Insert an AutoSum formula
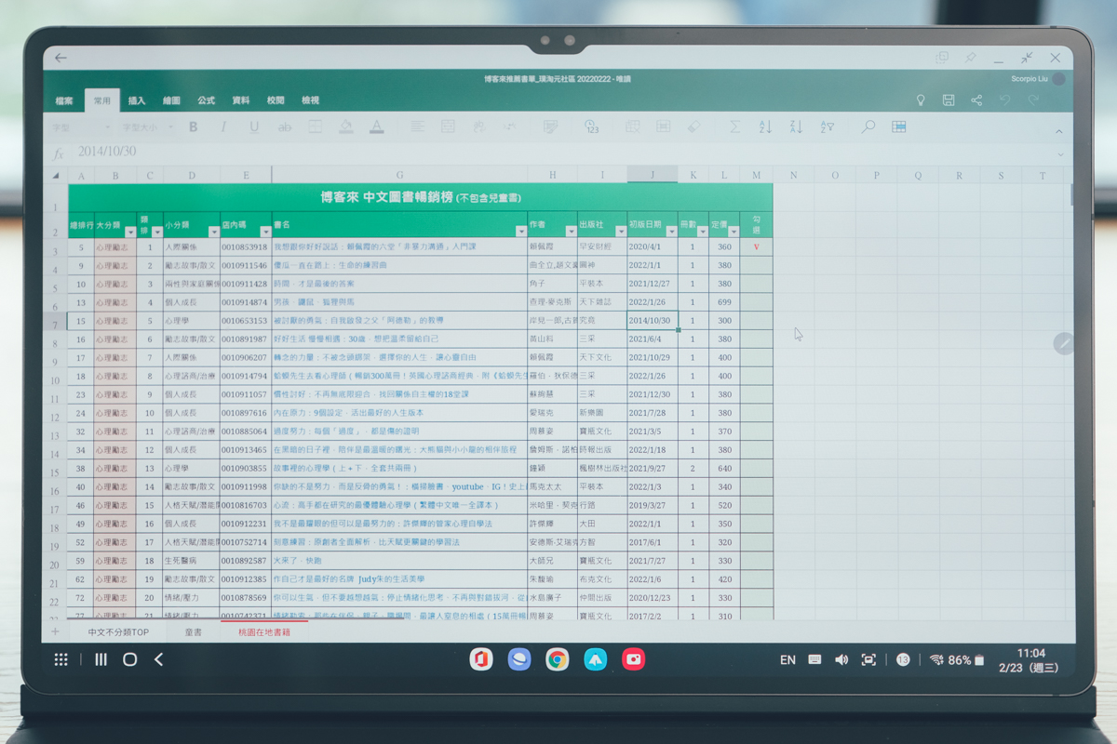 tap(734, 126)
